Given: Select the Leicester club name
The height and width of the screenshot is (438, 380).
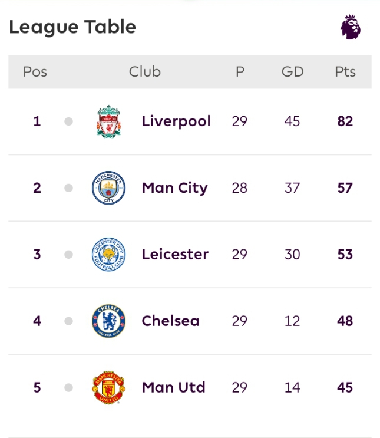Looking at the screenshot, I should coord(175,255).
